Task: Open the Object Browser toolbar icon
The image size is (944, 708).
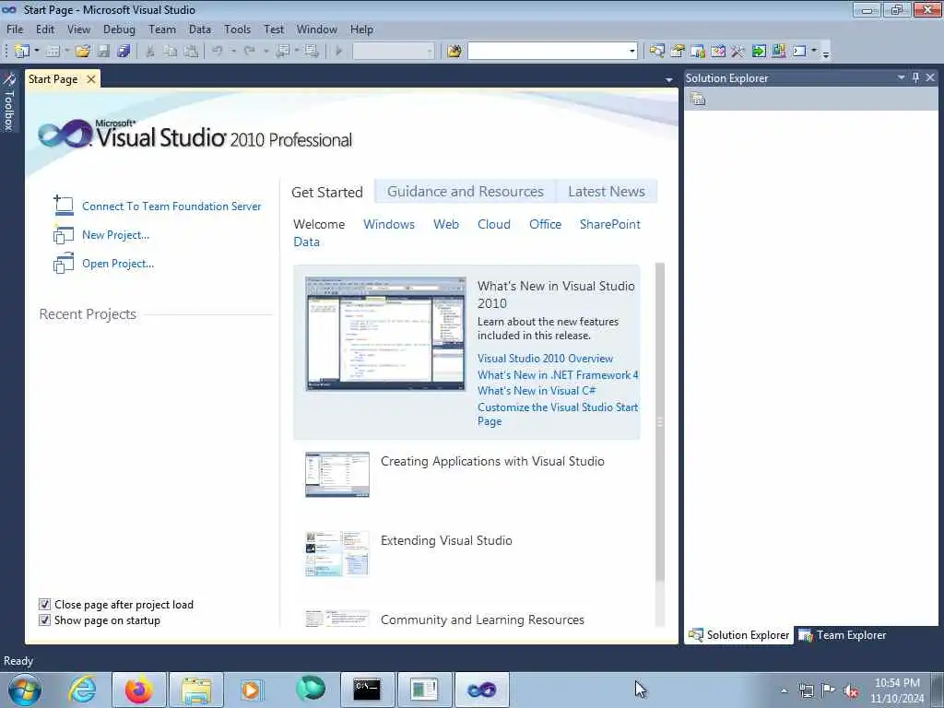Action: tap(717, 52)
